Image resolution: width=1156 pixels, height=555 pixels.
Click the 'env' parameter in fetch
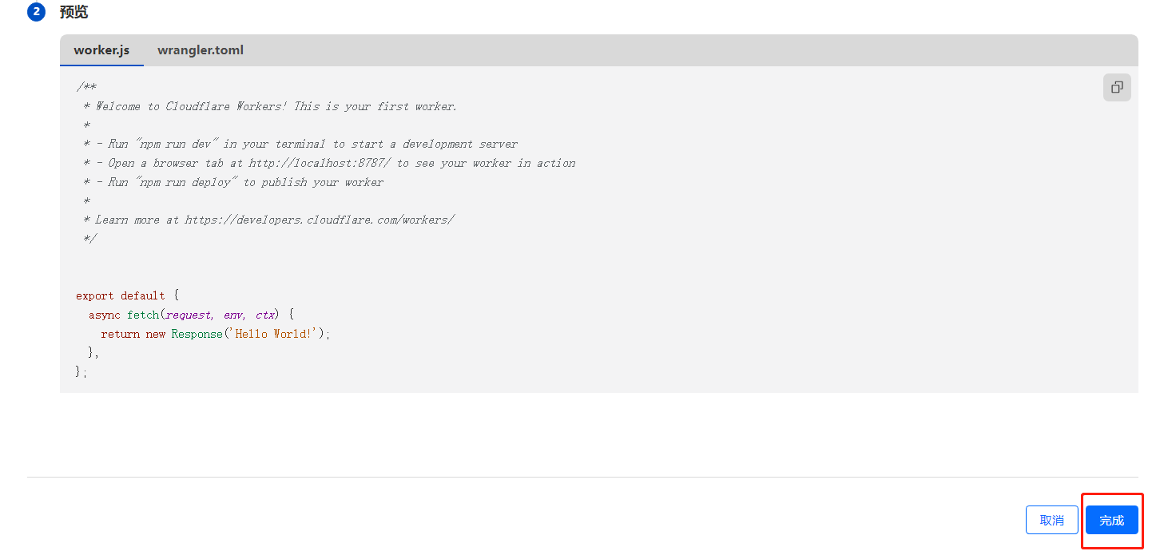coord(234,315)
